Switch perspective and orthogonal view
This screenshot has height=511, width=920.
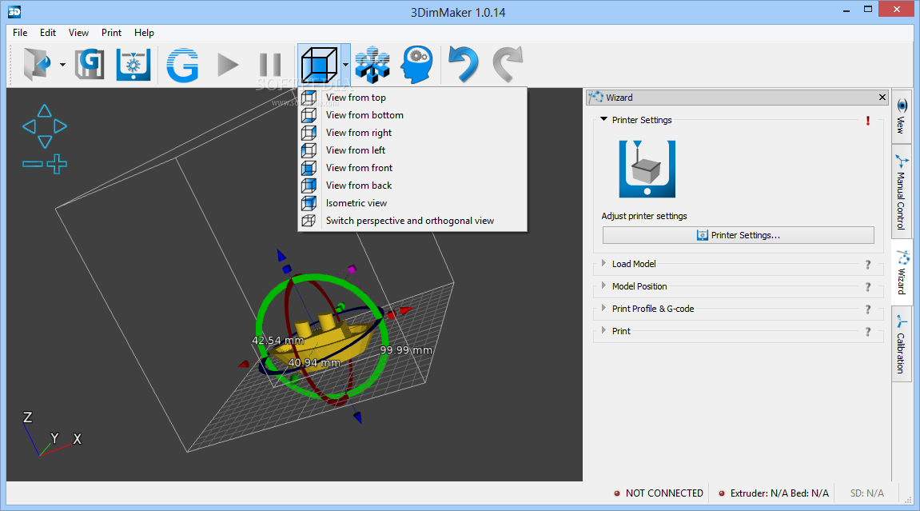tap(412, 221)
